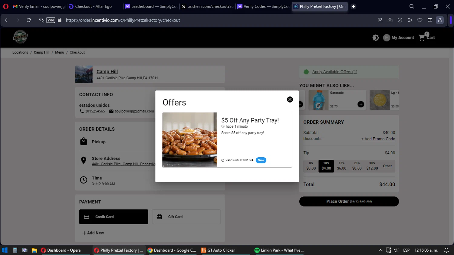
Task: Open Dashboard - Google Chrome taskbar item
Action: 172,250
